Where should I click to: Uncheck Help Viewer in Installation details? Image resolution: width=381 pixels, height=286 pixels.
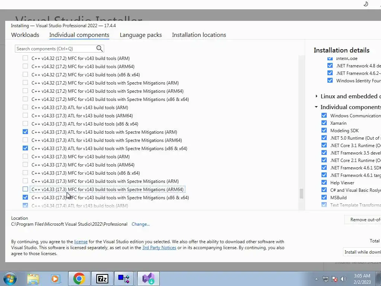pos(324,182)
